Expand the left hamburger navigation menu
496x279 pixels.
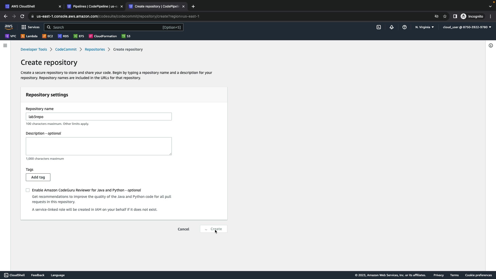click(x=5, y=45)
